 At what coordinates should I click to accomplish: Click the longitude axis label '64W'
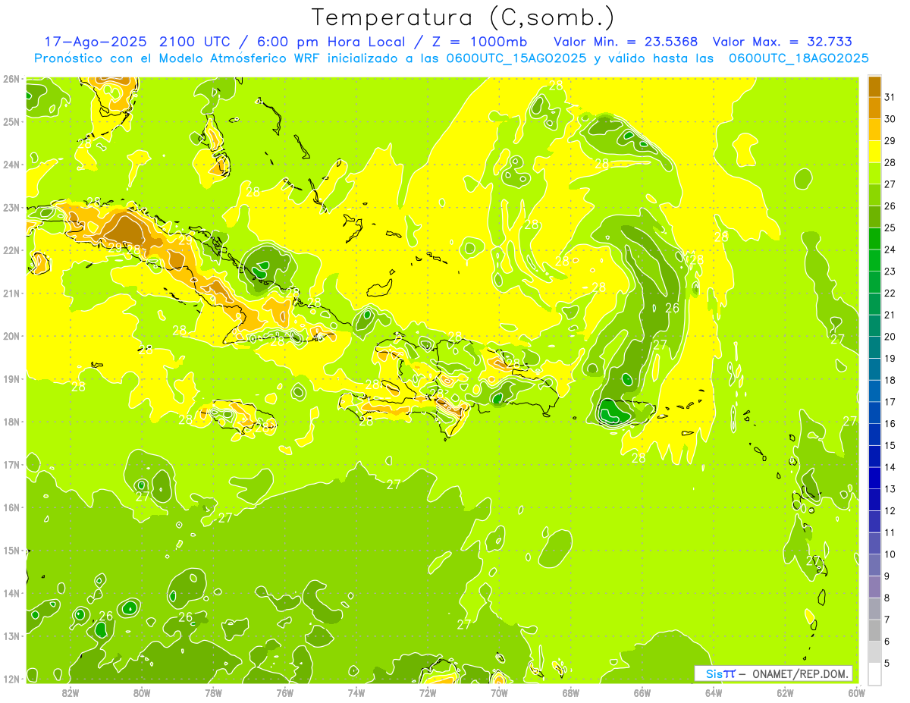pos(714,692)
